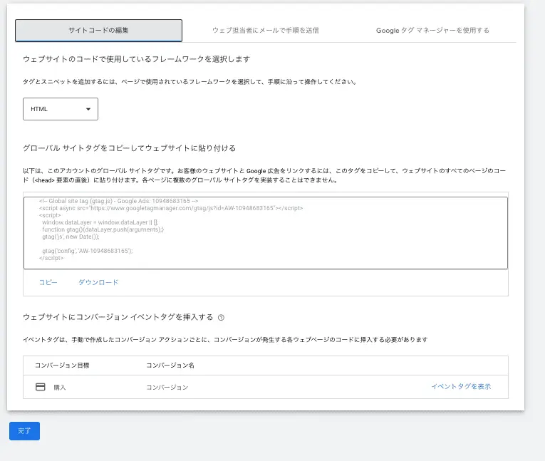Click the script async src code line

tap(171, 208)
